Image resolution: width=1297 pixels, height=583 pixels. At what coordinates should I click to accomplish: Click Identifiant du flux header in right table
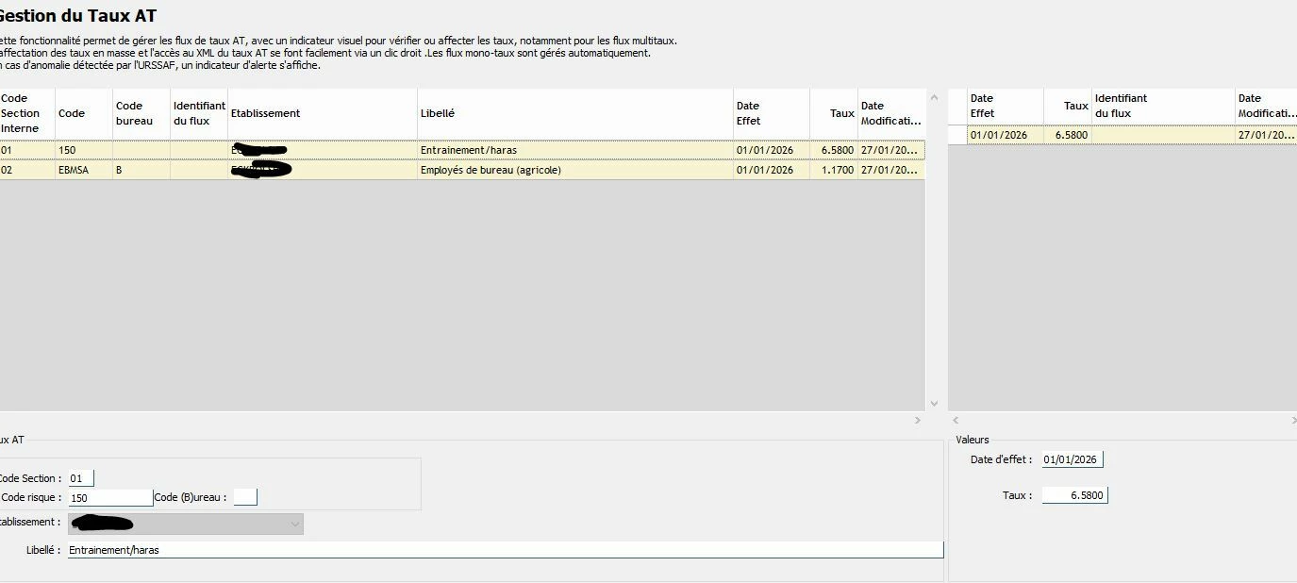(x=1164, y=106)
